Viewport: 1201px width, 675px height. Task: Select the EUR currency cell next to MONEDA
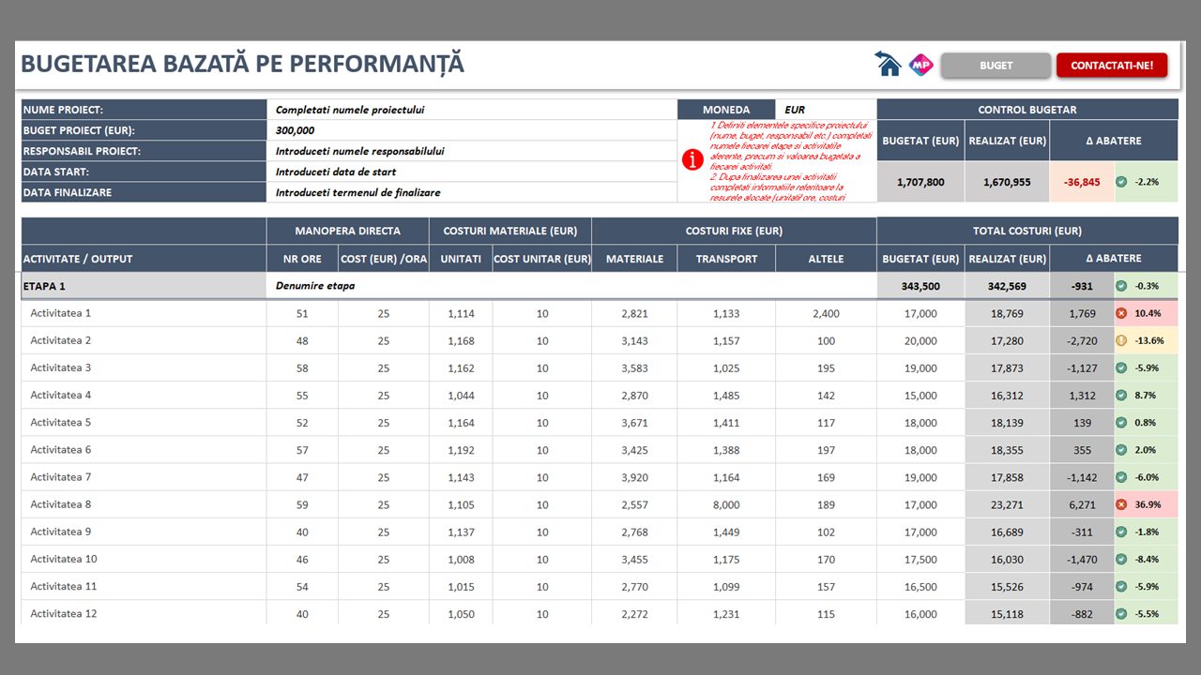(825, 110)
